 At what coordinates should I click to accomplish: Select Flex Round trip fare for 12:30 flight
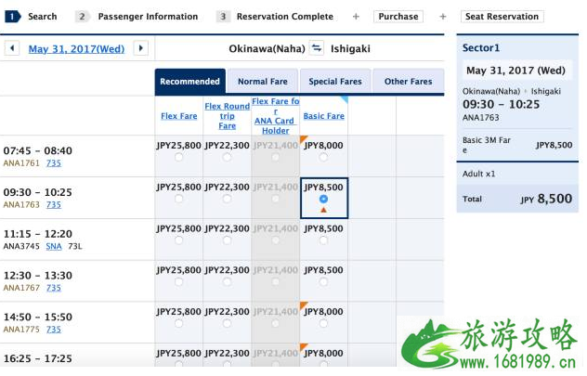coord(227,281)
